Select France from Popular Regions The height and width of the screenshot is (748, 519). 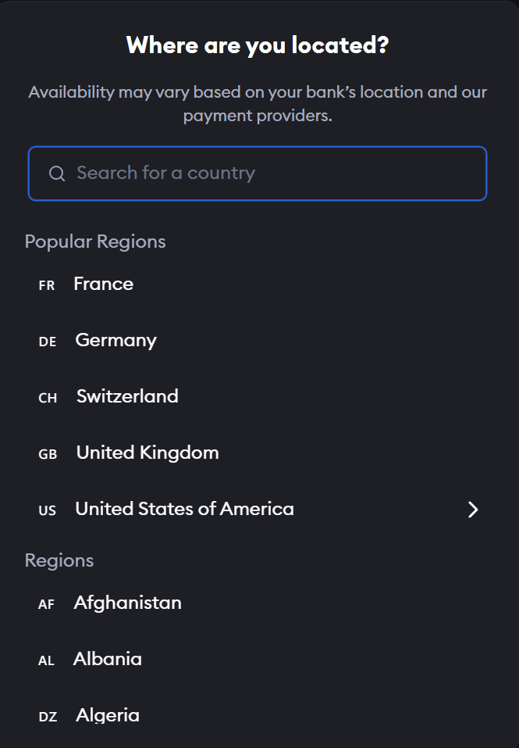point(103,284)
